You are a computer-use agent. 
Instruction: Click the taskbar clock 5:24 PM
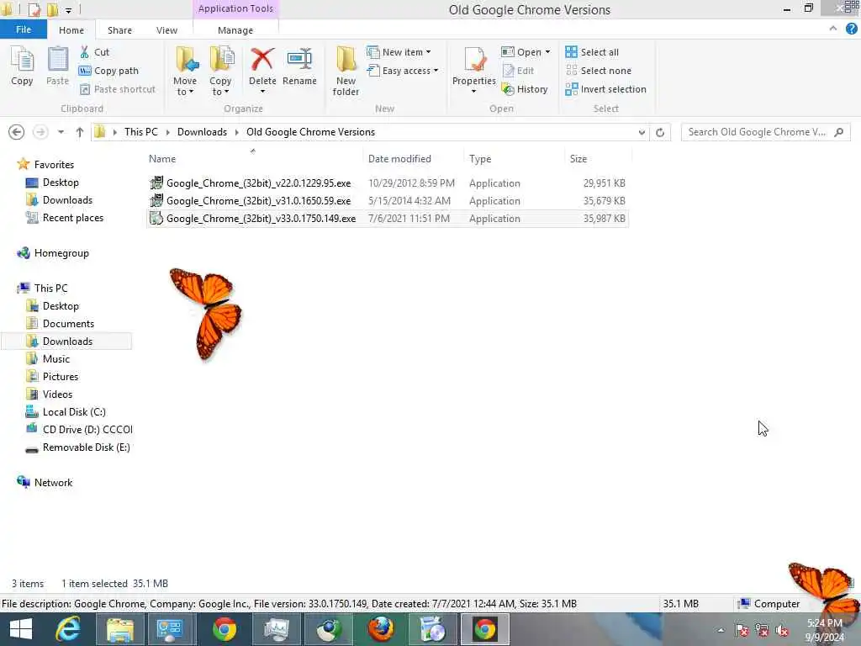(824, 623)
